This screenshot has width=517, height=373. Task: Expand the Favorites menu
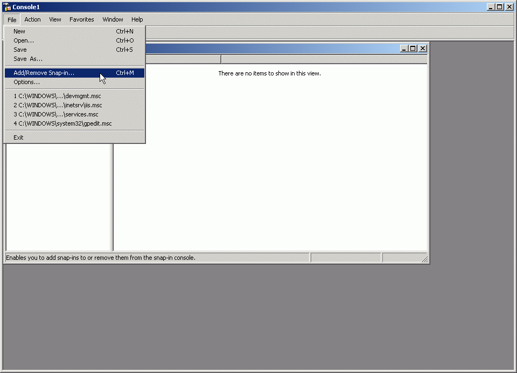coord(82,19)
